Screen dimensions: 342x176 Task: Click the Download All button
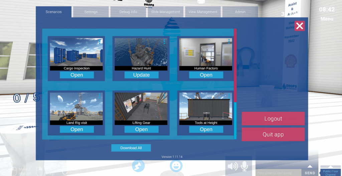(x=131, y=148)
